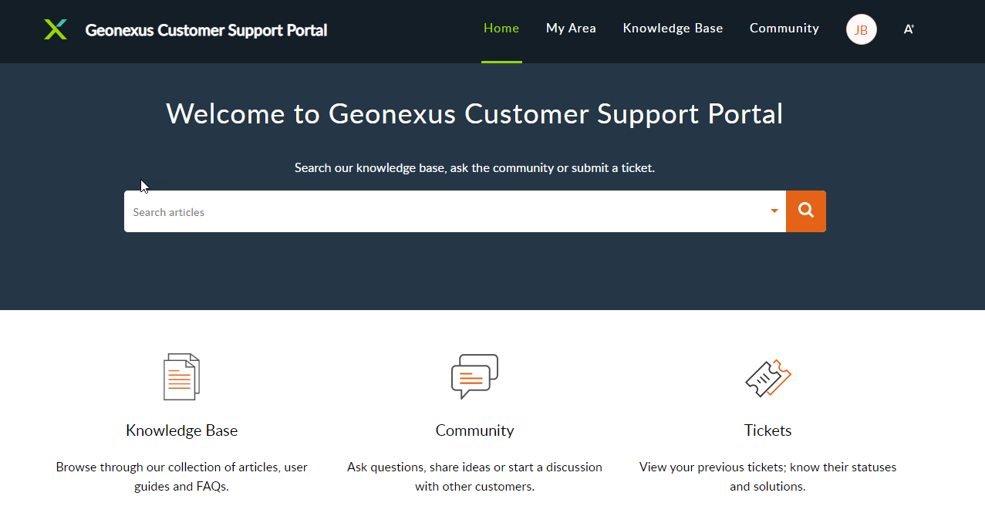Click the Geonexus Customer Support Portal header title
The width and height of the screenshot is (985, 523).
[206, 30]
